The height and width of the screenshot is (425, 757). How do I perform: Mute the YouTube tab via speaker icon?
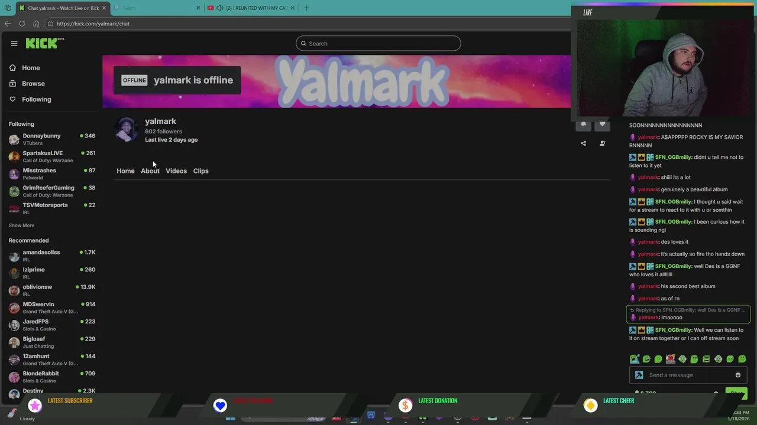220,8
